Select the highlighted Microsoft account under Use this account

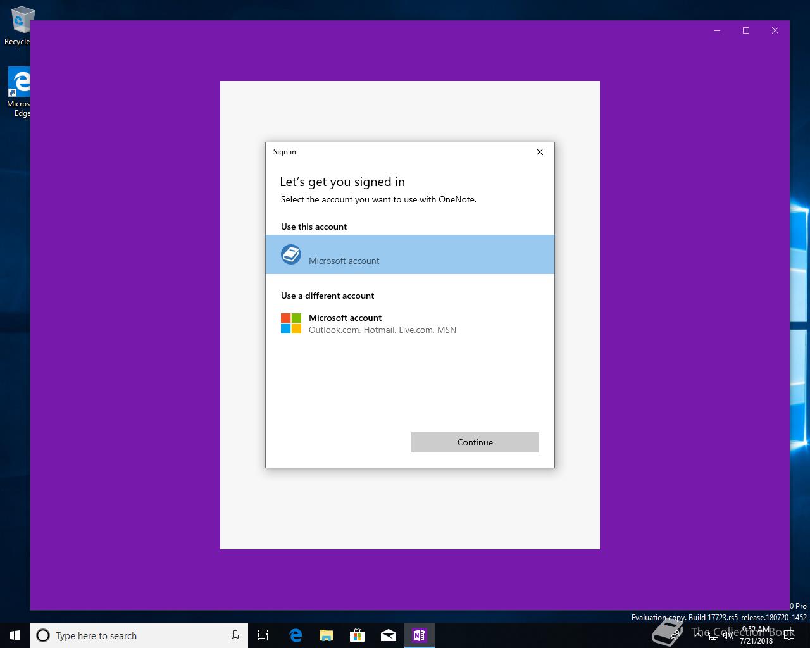pyautogui.click(x=410, y=254)
